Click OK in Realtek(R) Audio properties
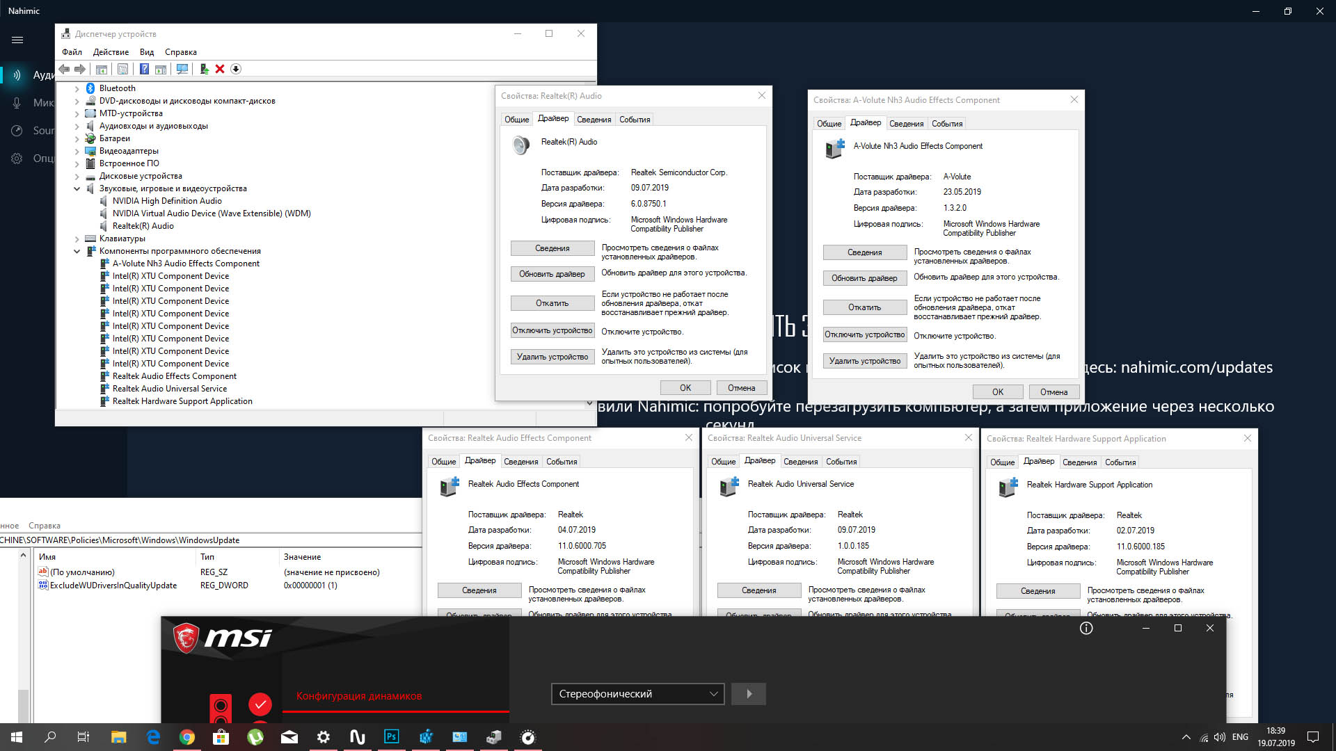 (685, 388)
